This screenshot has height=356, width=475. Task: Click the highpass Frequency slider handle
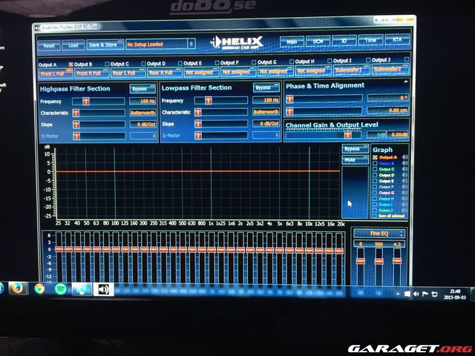click(x=75, y=100)
